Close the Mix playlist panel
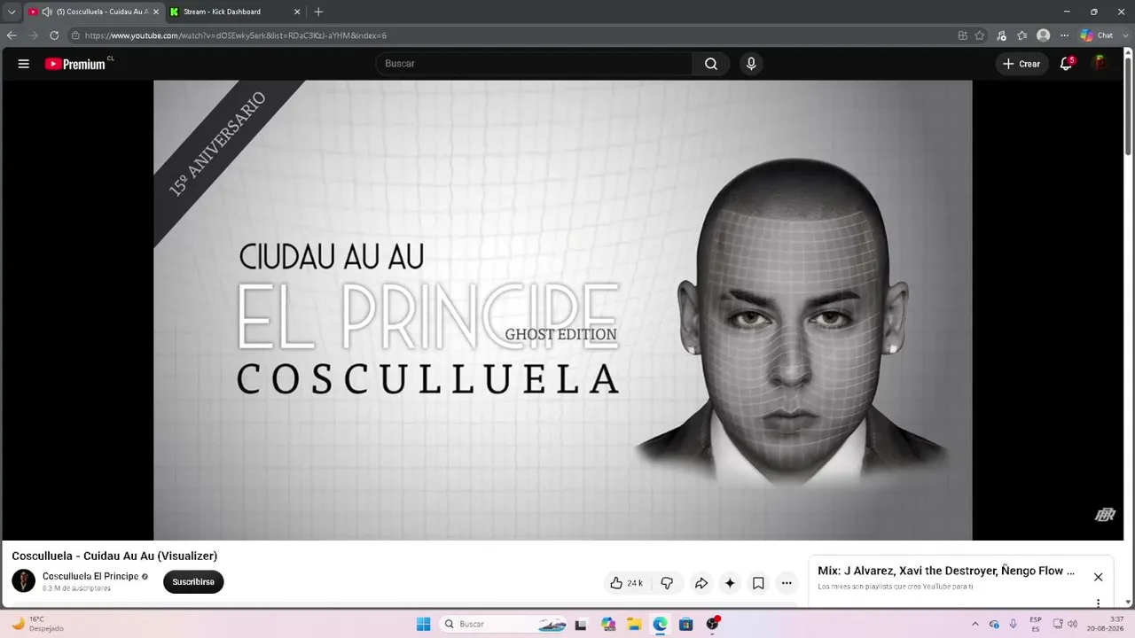This screenshot has height=638, width=1135. click(x=1098, y=577)
